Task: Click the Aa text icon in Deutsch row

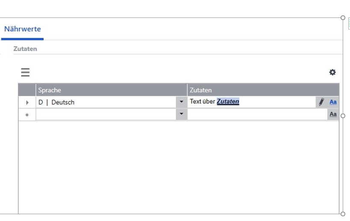Action: point(333,102)
